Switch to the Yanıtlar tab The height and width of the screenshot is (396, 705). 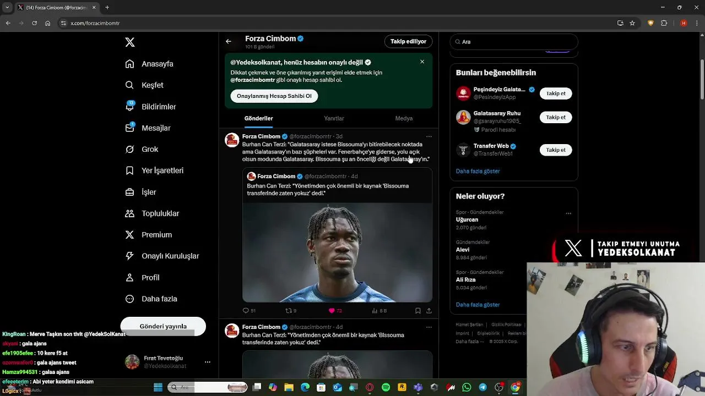(334, 118)
